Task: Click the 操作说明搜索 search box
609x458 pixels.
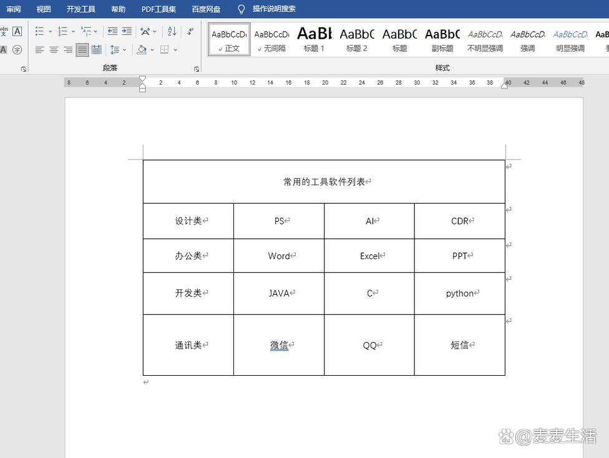Action: tap(274, 9)
